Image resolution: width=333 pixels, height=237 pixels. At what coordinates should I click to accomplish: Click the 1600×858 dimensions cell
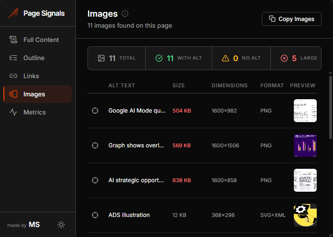click(x=224, y=180)
